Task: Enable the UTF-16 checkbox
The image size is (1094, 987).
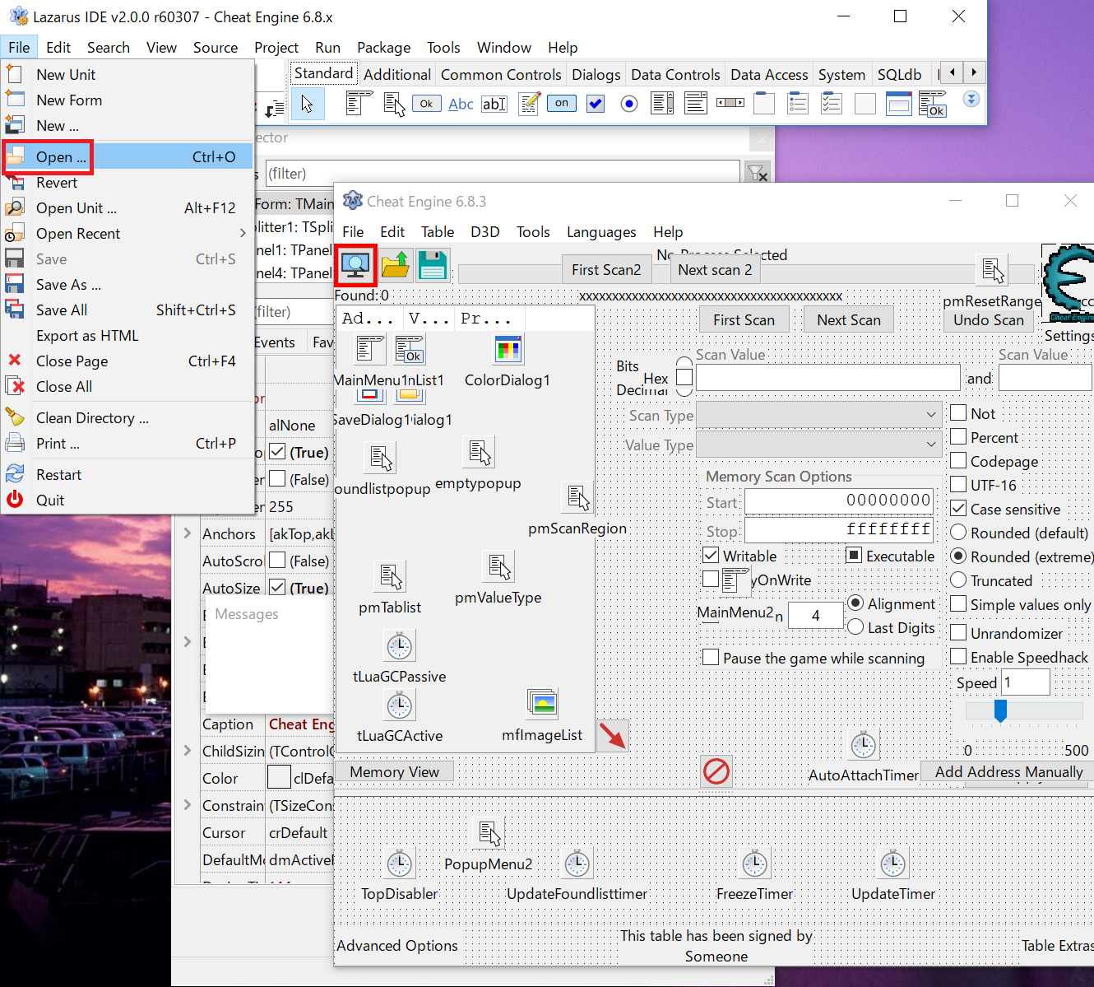Action: [958, 485]
